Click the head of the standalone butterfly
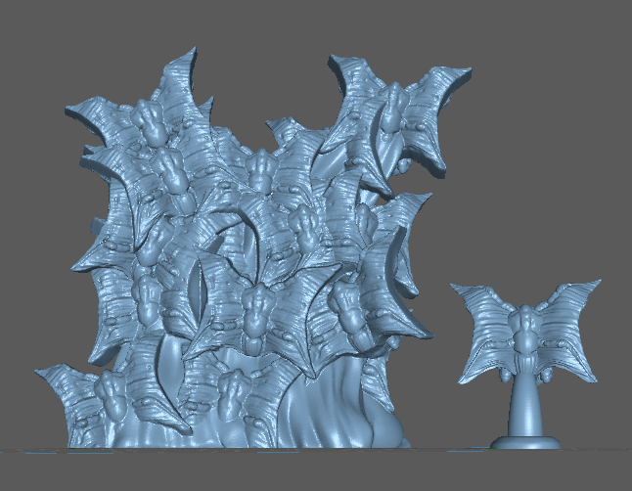 pyautogui.click(x=526, y=315)
